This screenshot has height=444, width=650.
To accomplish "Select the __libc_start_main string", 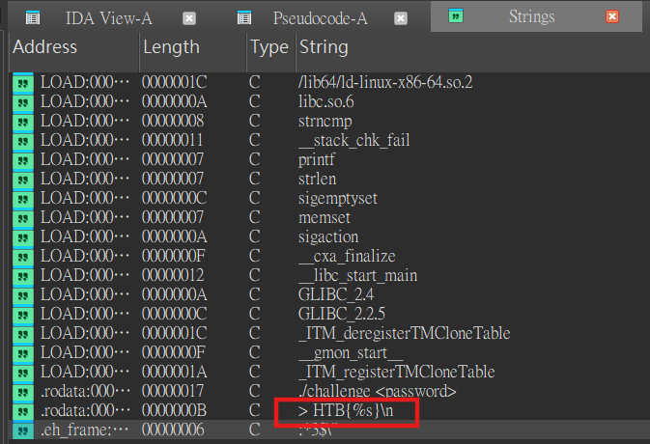I will (357, 275).
